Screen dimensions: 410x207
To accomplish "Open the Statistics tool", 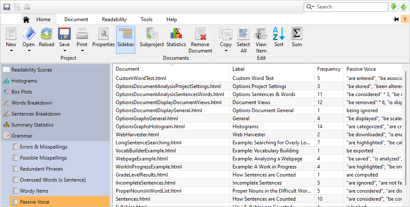I will [x=176, y=36].
